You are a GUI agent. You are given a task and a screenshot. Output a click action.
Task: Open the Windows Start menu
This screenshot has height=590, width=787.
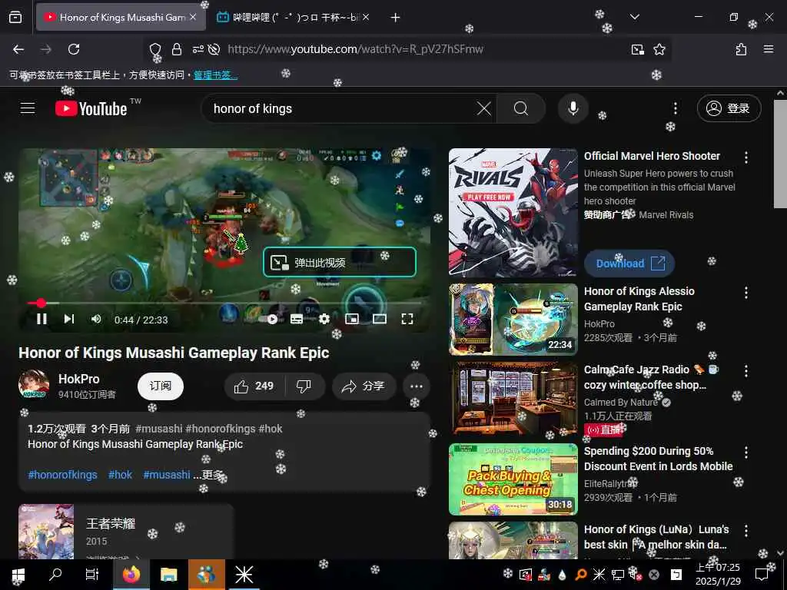[x=18, y=575]
